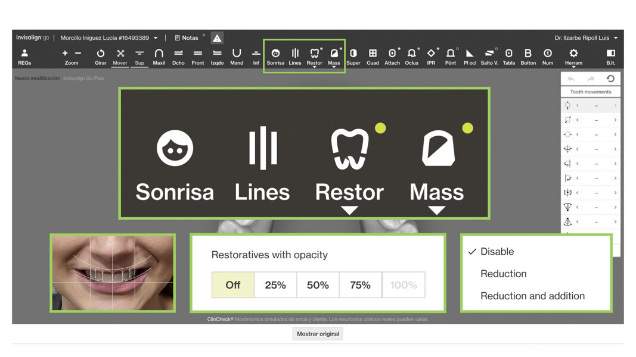The image size is (636, 357).
Task: Choose Reduction and addition option
Action: [532, 296]
